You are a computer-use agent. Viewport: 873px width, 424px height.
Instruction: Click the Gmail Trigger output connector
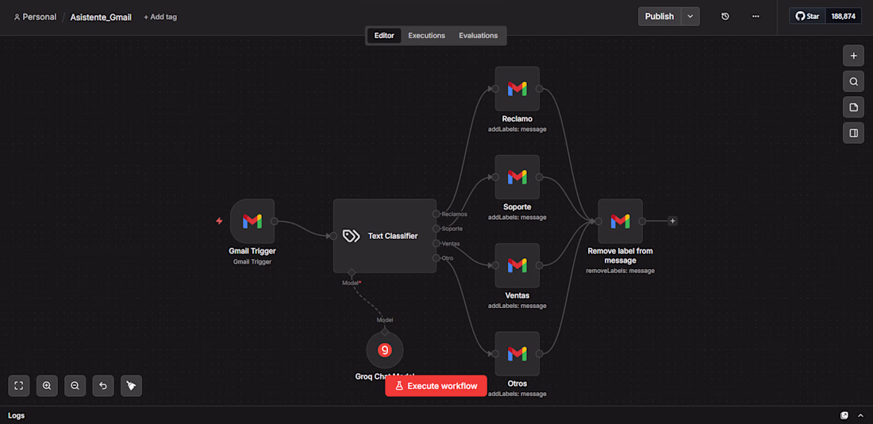pyautogui.click(x=275, y=222)
